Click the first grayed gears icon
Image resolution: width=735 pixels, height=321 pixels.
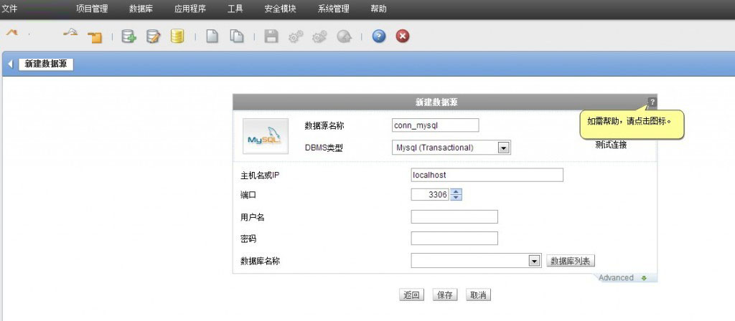coord(295,37)
